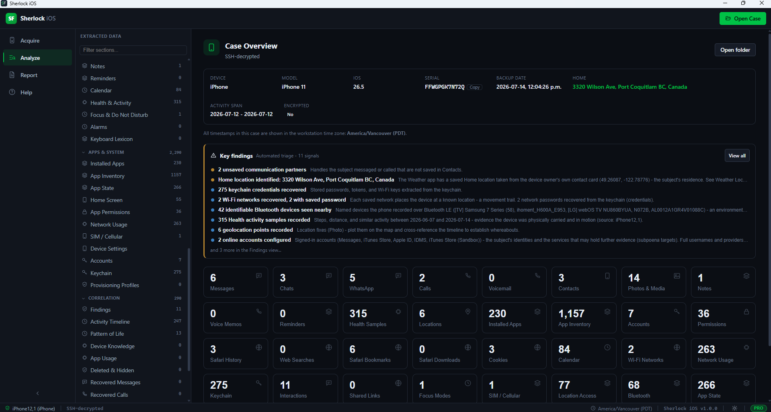Open the Home Screen section

132,200
